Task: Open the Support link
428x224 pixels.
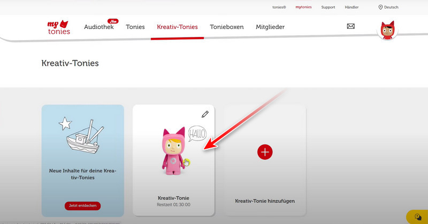Action: pyautogui.click(x=328, y=7)
